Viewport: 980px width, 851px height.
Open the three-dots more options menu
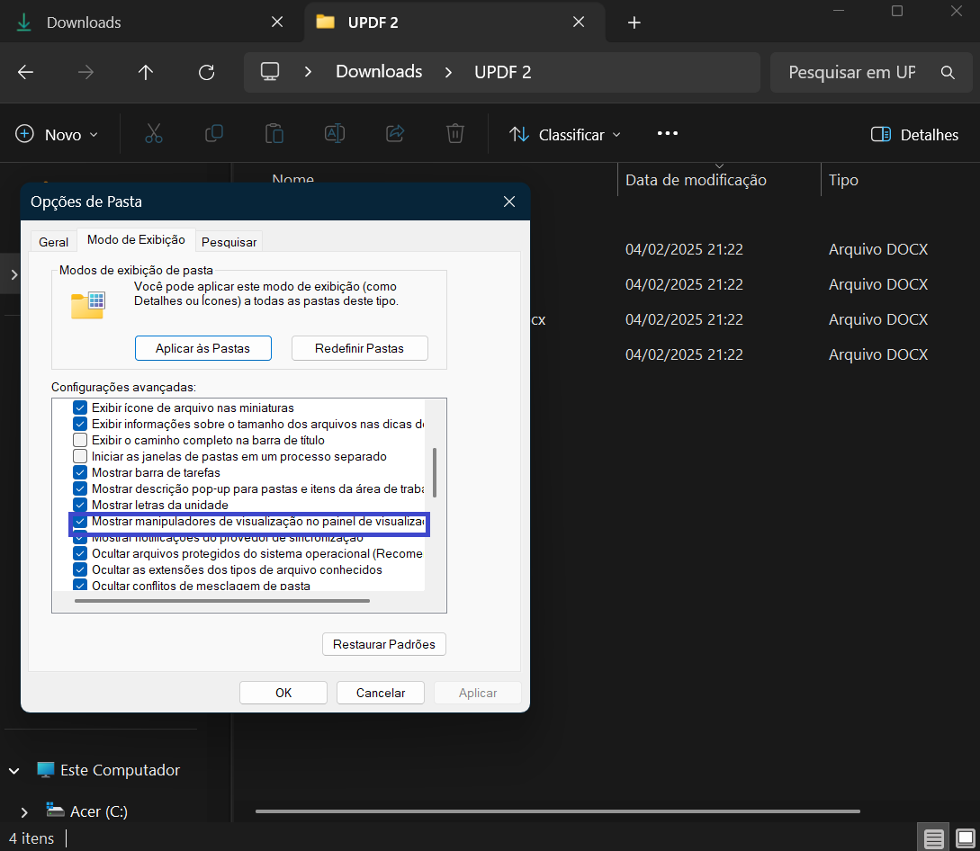pyautogui.click(x=667, y=134)
